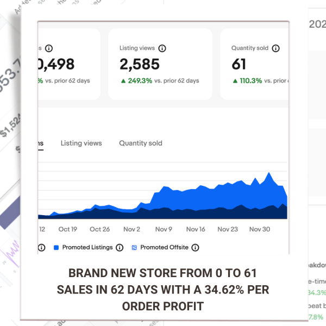Open the info icon on the leftmost metric card
Screen dimensions: 326x326
pyautogui.click(x=49, y=48)
